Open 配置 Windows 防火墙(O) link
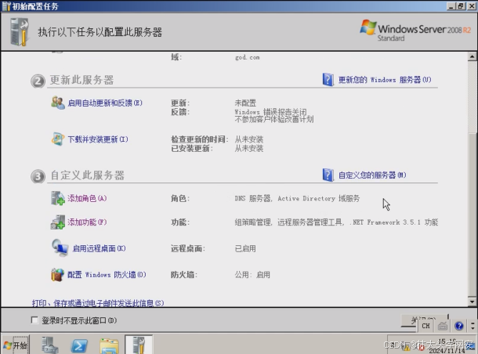Image resolution: width=478 pixels, height=354 pixels. click(x=107, y=275)
